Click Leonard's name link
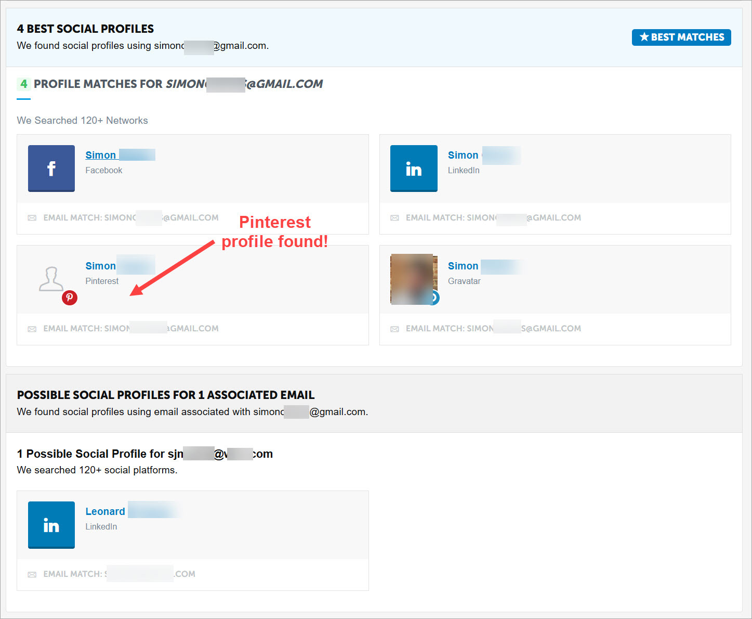752x619 pixels. click(x=105, y=511)
